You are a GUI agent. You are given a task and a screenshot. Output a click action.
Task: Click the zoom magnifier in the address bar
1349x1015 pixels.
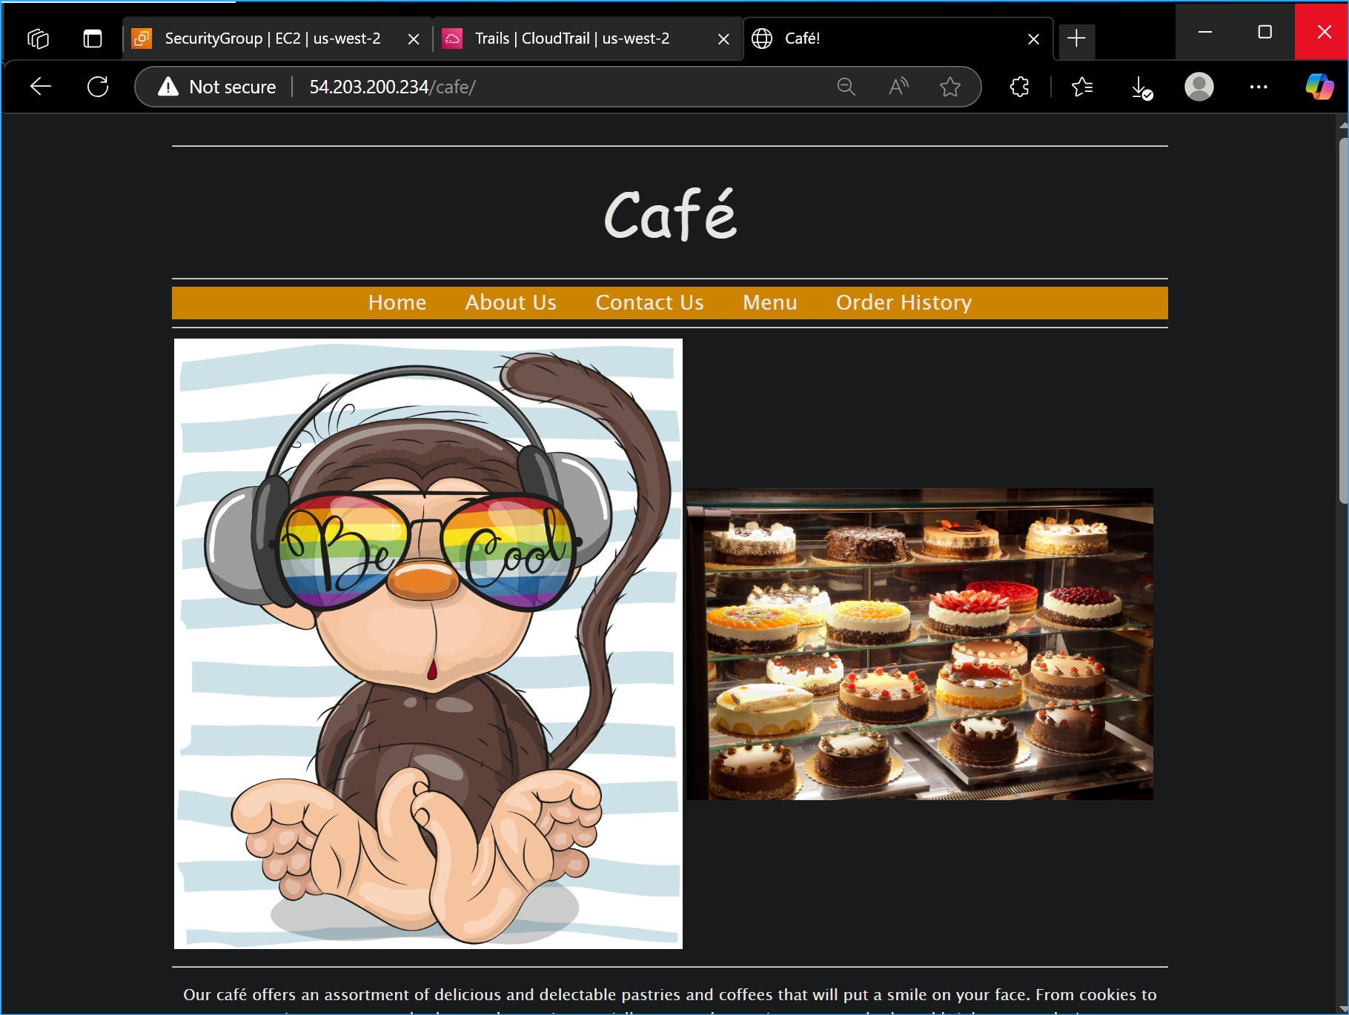coord(846,87)
